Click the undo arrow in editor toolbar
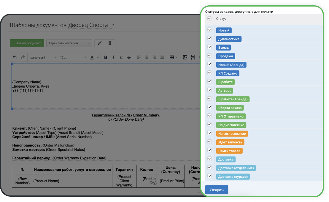 (15, 57)
